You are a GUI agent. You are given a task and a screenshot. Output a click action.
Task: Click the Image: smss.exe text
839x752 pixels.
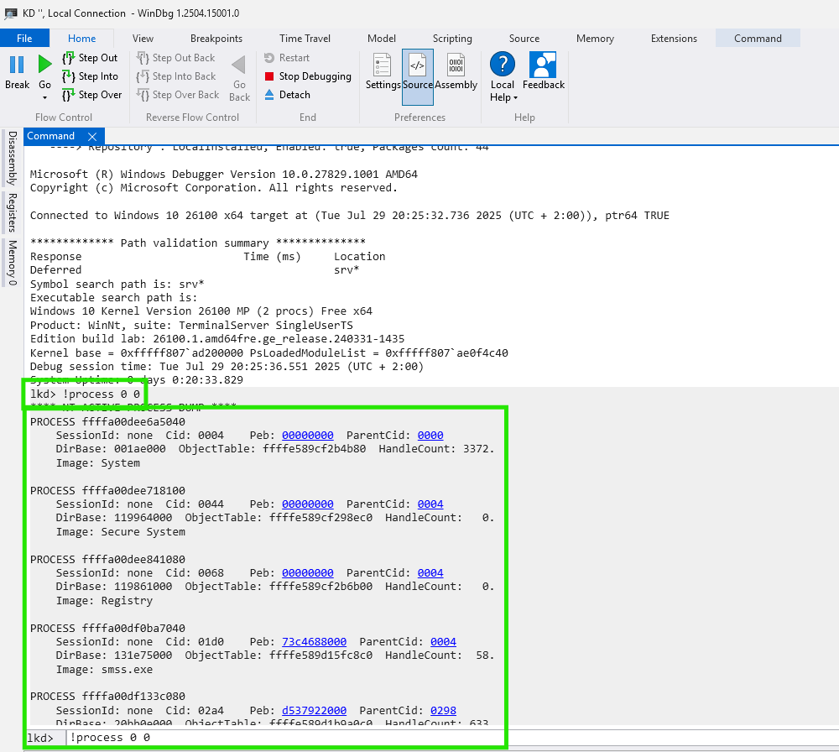tap(104, 670)
